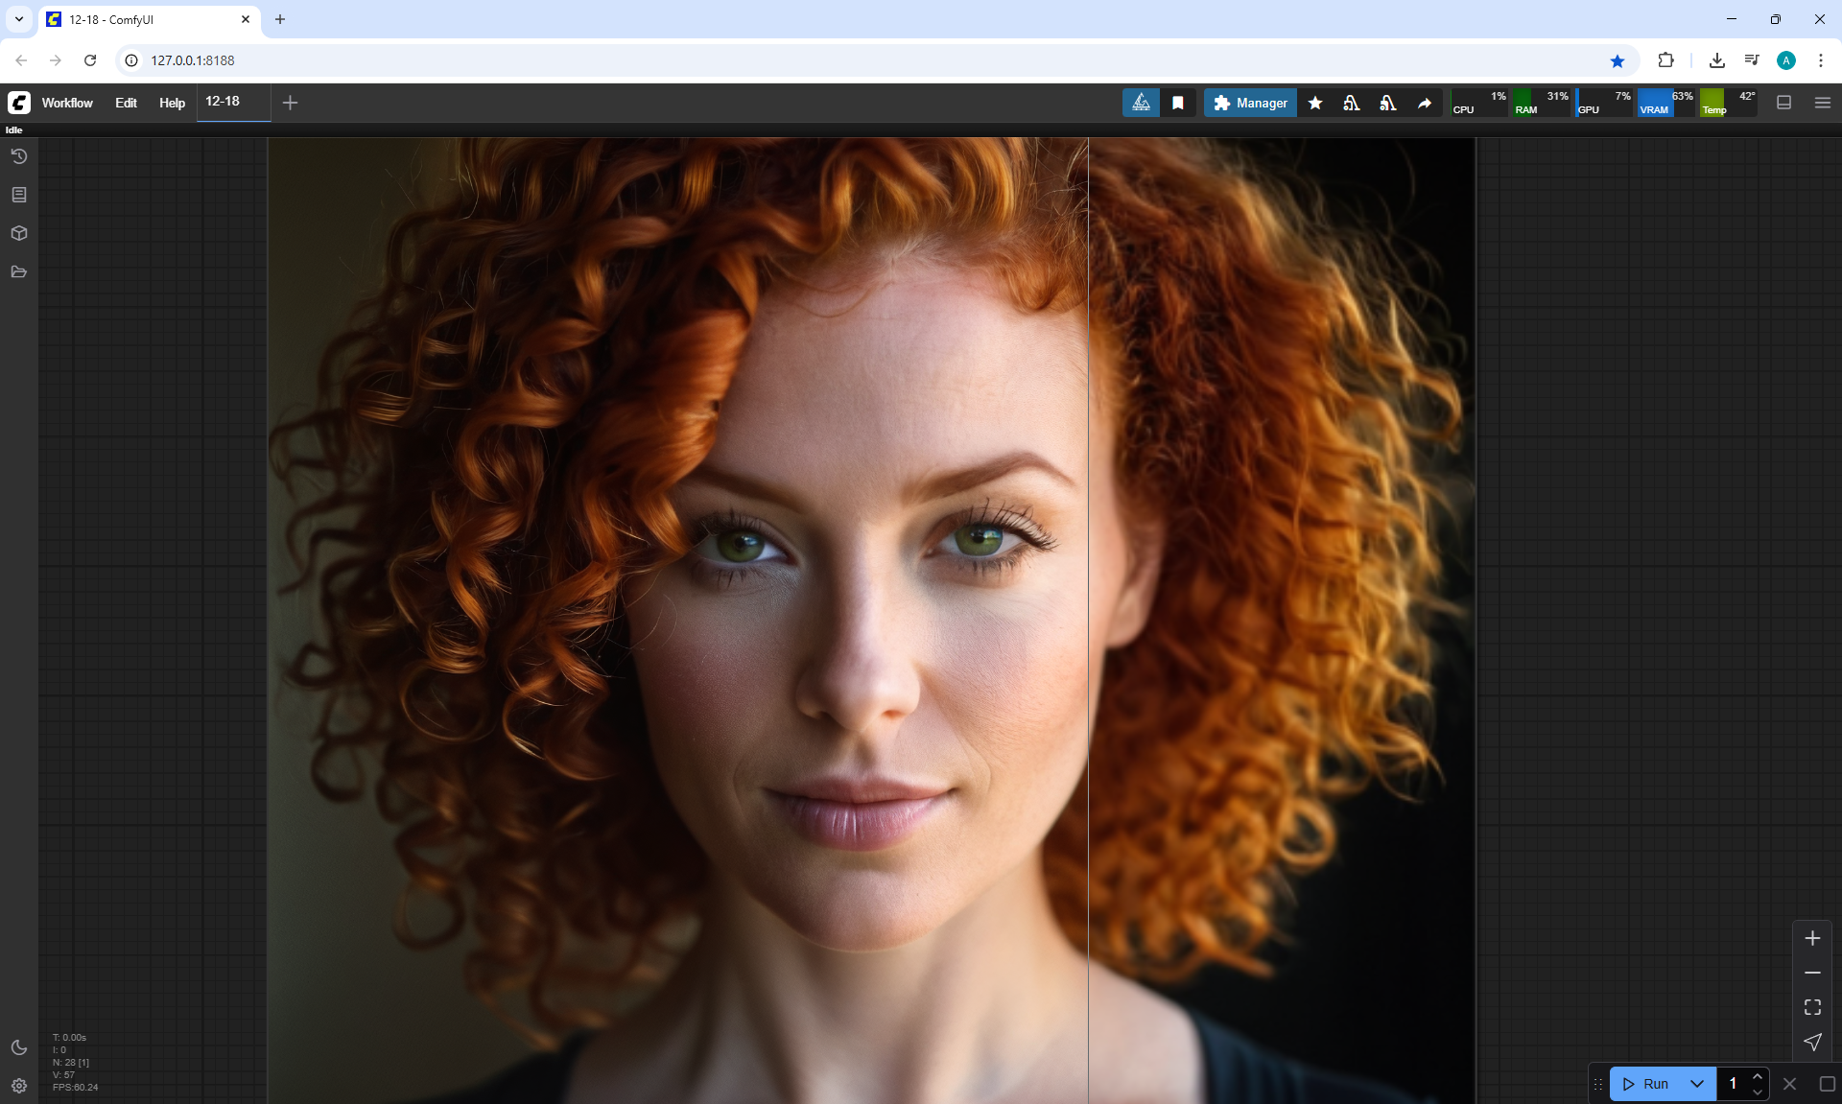Open the node library sidebar icon
Viewport: 1842px width, 1104px height.
point(18,195)
